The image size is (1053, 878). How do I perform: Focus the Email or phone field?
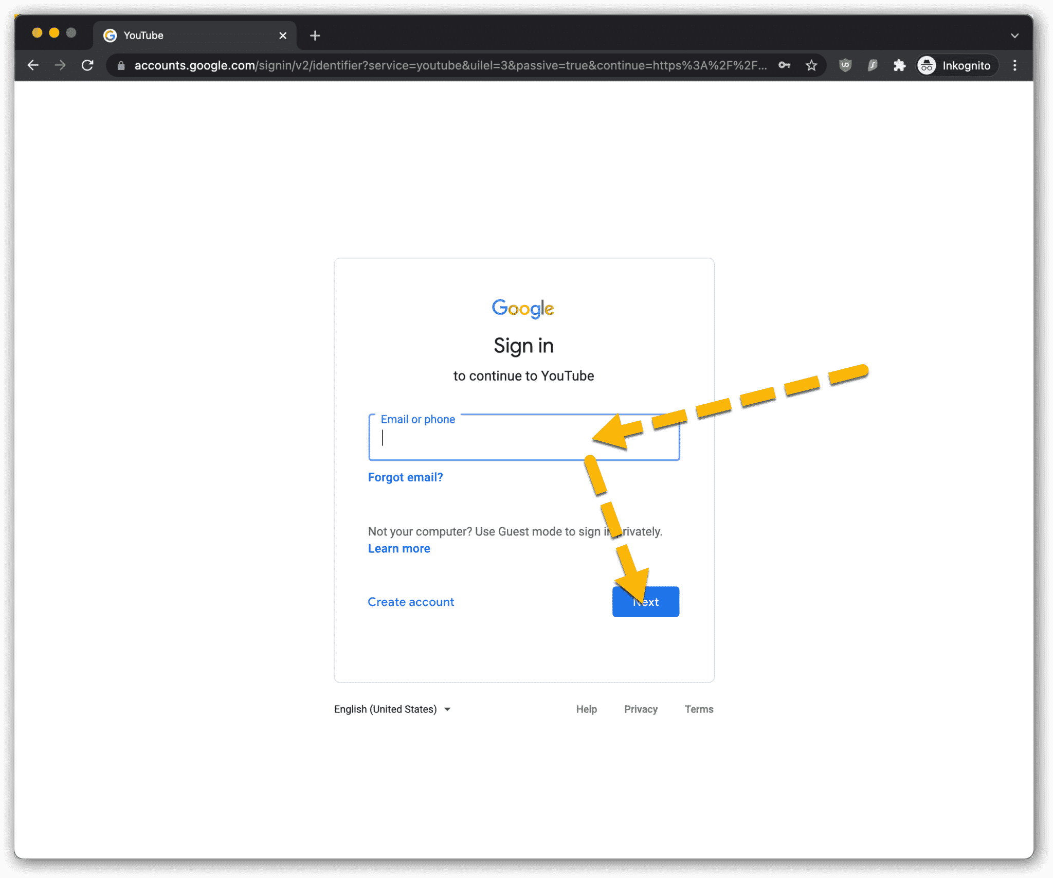tap(524, 437)
